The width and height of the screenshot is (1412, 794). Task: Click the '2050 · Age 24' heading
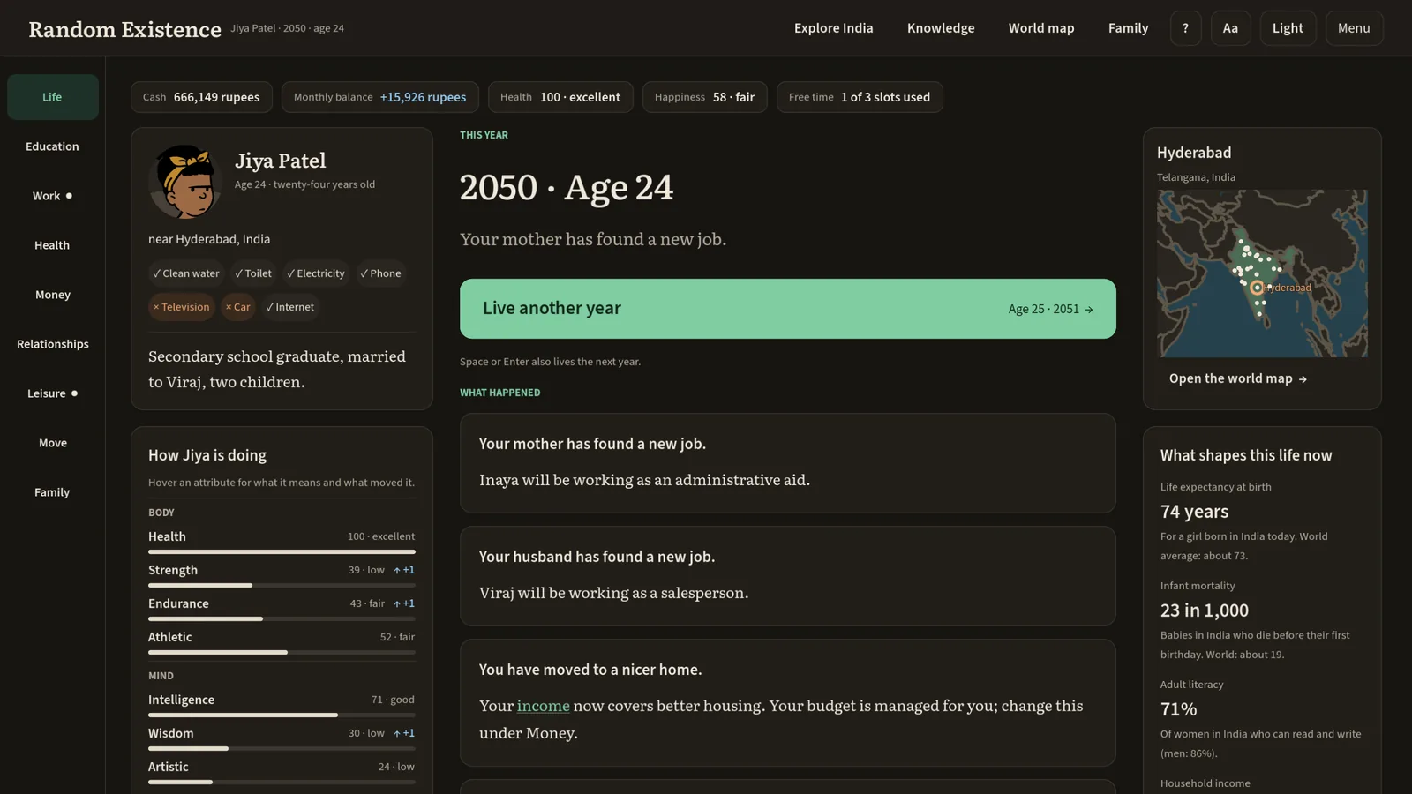point(567,187)
